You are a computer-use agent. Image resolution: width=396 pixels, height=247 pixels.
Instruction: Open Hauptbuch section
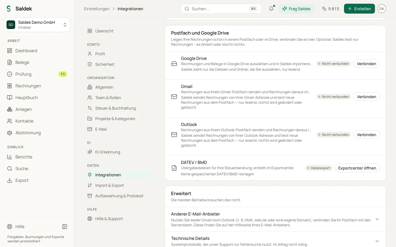coord(37,98)
